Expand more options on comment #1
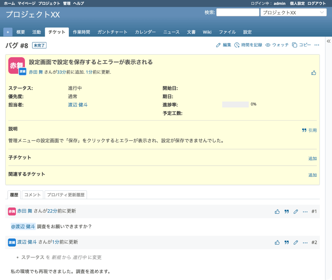The image size is (332, 280). [x=305, y=212]
